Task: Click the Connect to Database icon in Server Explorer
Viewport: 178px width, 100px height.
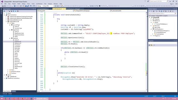Action: click(x=9, y=11)
